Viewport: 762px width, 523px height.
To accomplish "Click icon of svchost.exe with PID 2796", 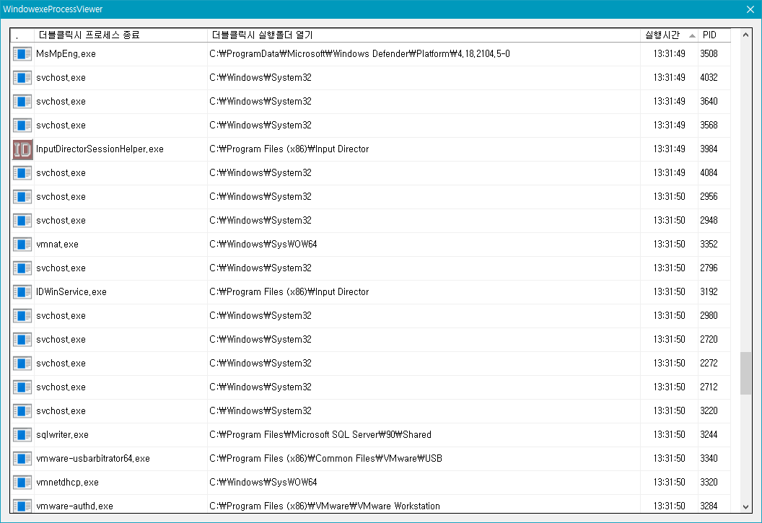I will (x=22, y=268).
